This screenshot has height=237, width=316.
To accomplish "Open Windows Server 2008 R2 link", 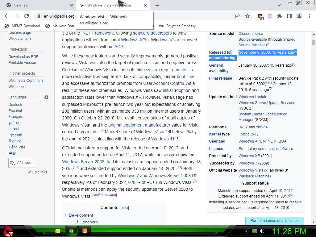I will 173,176.
